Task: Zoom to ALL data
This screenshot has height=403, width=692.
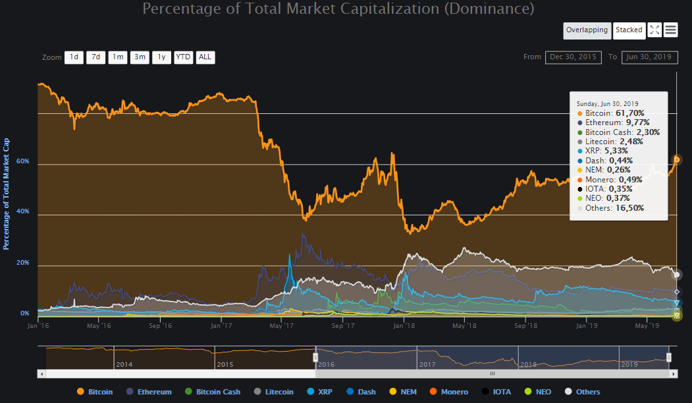Action: [205, 57]
